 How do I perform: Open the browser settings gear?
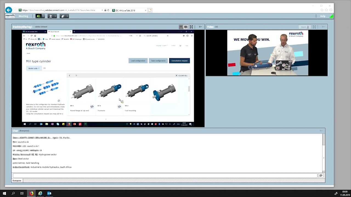331,10
